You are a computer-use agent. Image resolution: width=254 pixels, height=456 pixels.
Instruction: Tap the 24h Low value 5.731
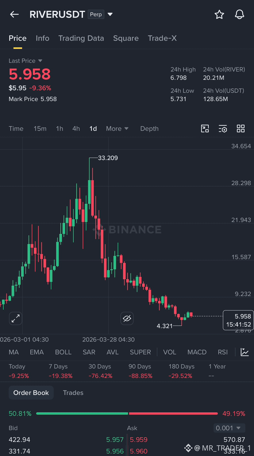(178, 99)
